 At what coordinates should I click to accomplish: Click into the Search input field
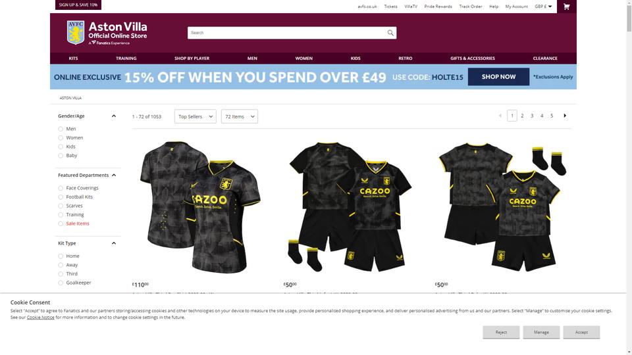(286, 33)
